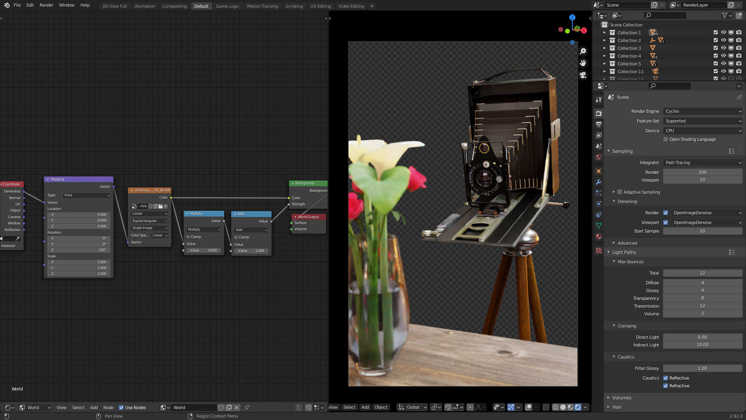Click the Indirect Light clamping value field
The image size is (746, 420).
702,345
